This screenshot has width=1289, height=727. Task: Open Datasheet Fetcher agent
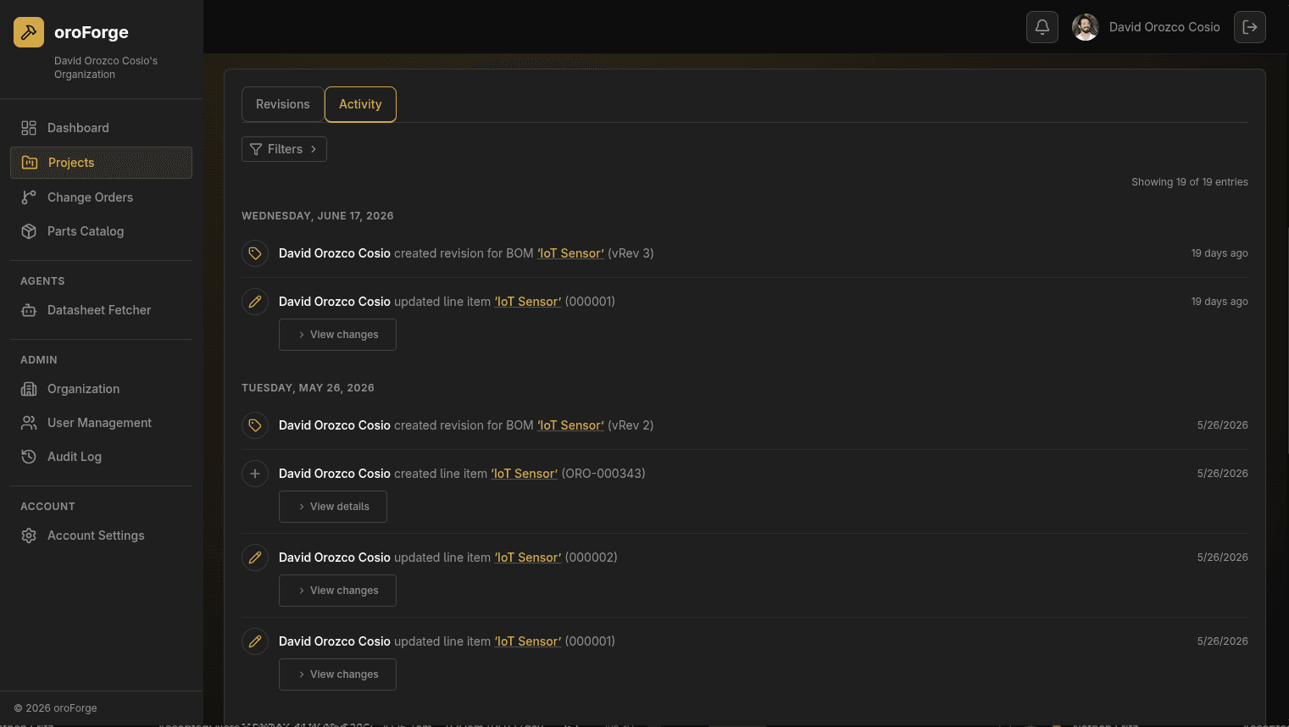101,310
